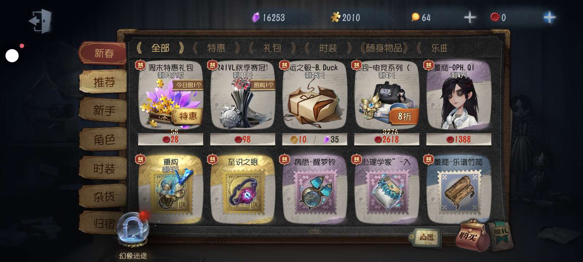Viewport: 583px width, 262px height.
Task: Switch to the 随身物品 tab
Action: tap(384, 48)
